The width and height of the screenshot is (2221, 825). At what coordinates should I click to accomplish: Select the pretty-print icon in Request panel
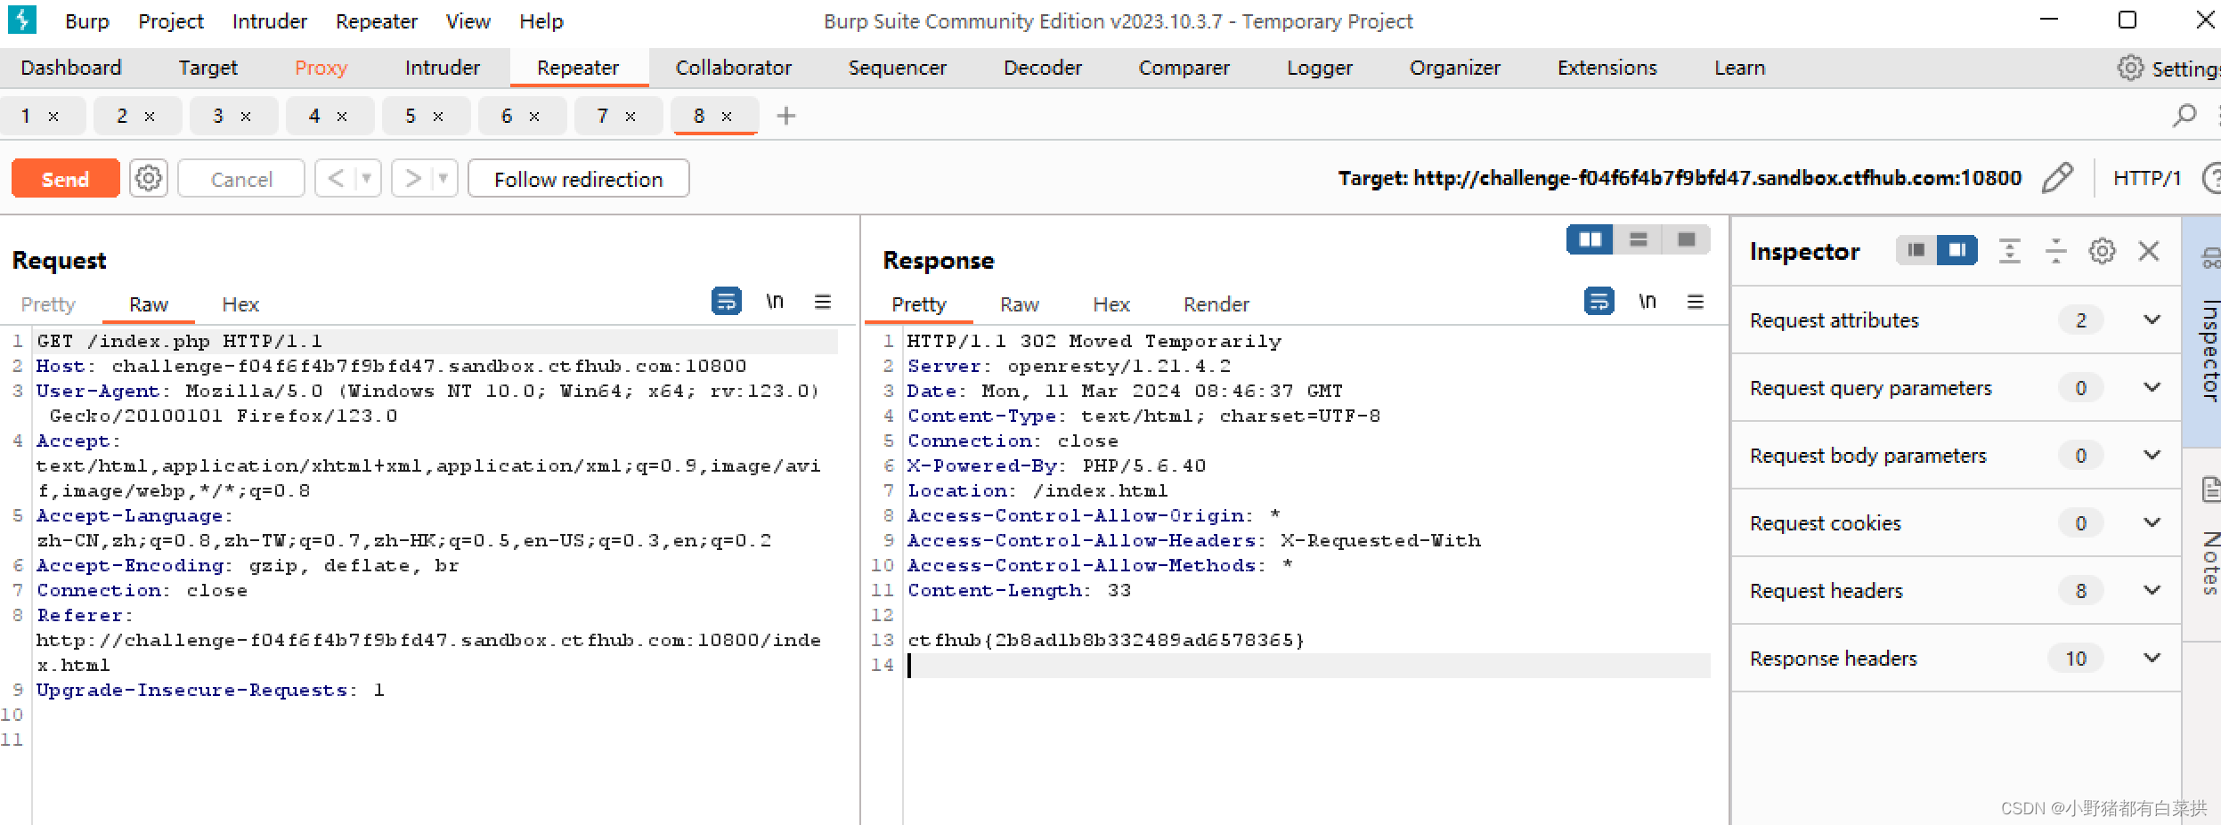[727, 302]
